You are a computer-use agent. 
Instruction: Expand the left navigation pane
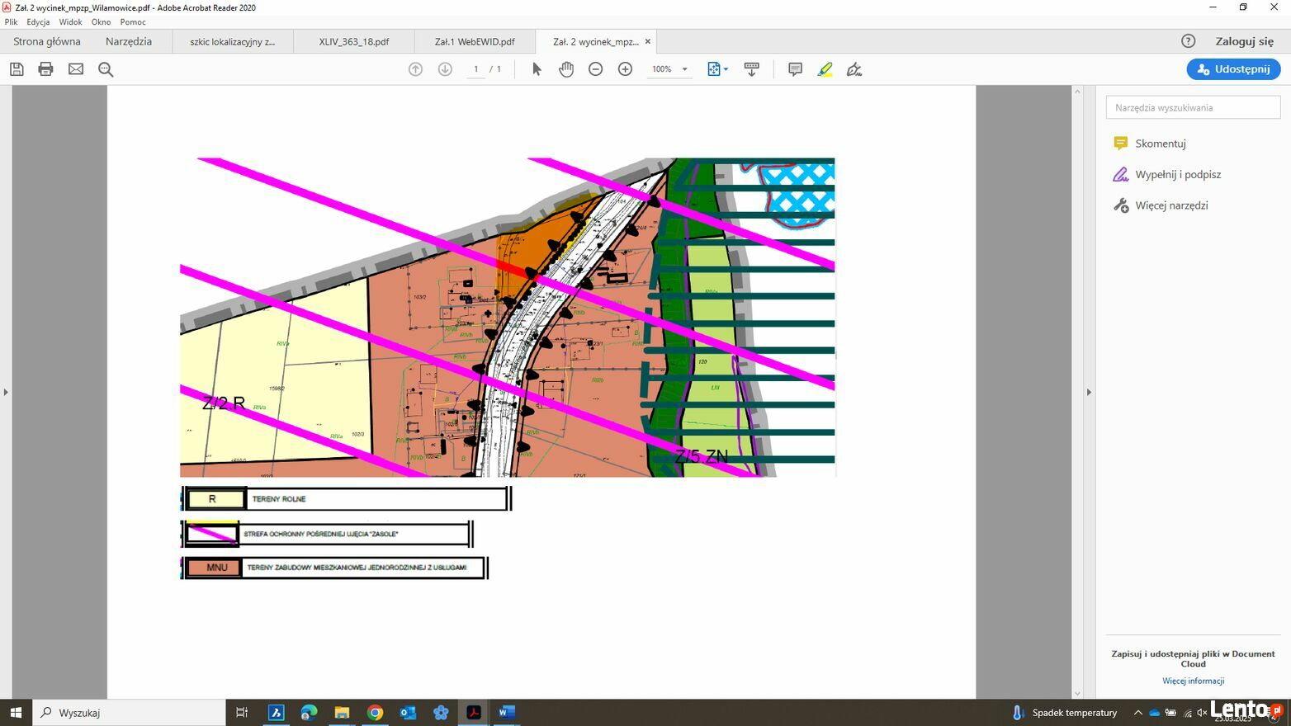6,392
